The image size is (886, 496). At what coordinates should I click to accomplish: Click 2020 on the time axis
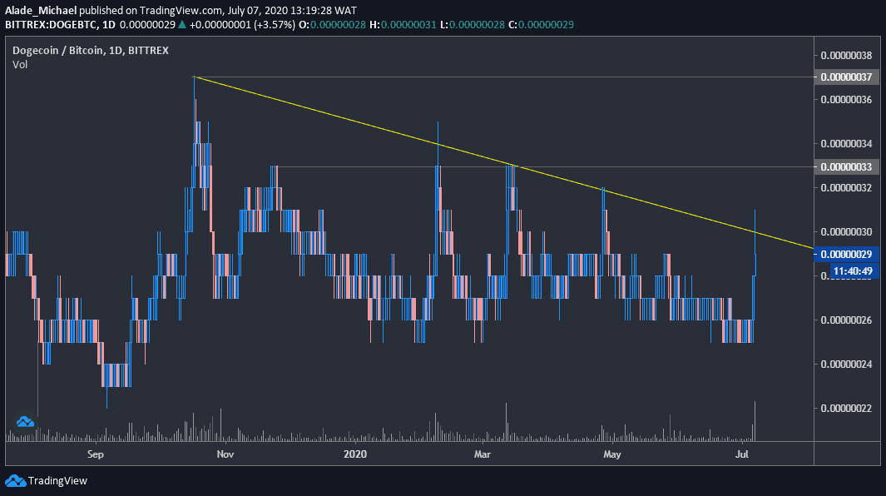pos(355,454)
